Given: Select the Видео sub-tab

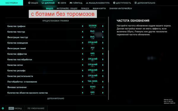Looking at the screenshot, I should coord(50,9).
